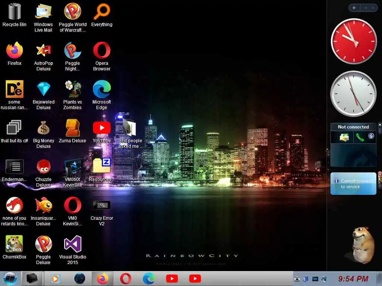Click the 9:54 PM taskbar clock
Screen dimensions: 382x286
353,279
